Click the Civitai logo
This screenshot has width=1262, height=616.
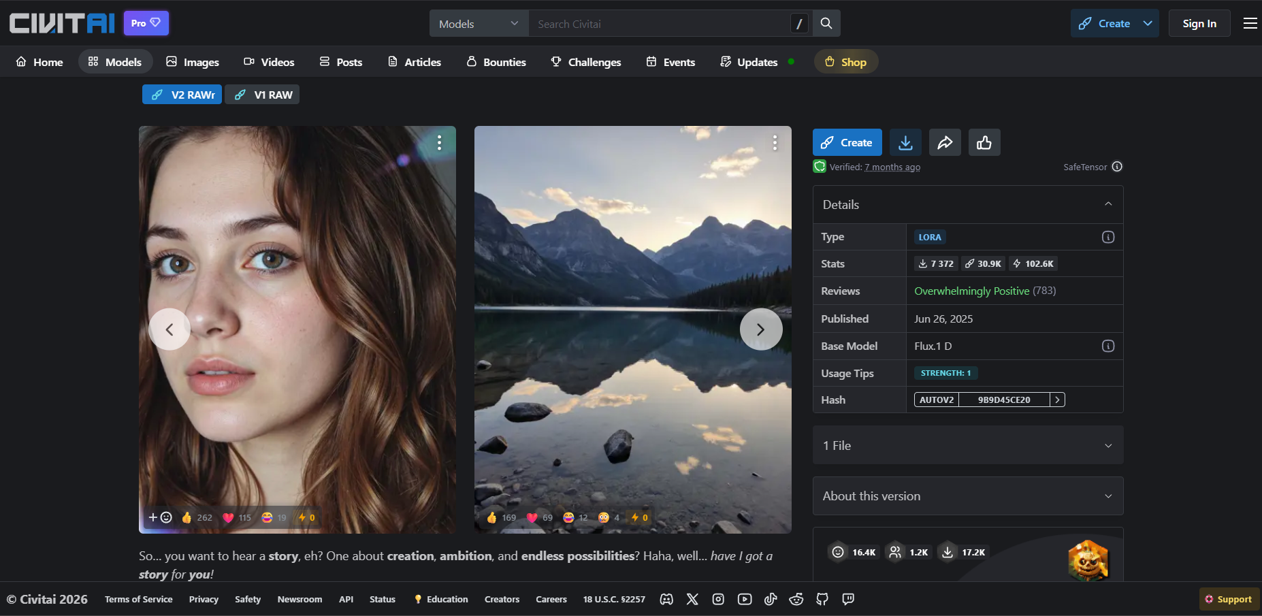[62, 23]
